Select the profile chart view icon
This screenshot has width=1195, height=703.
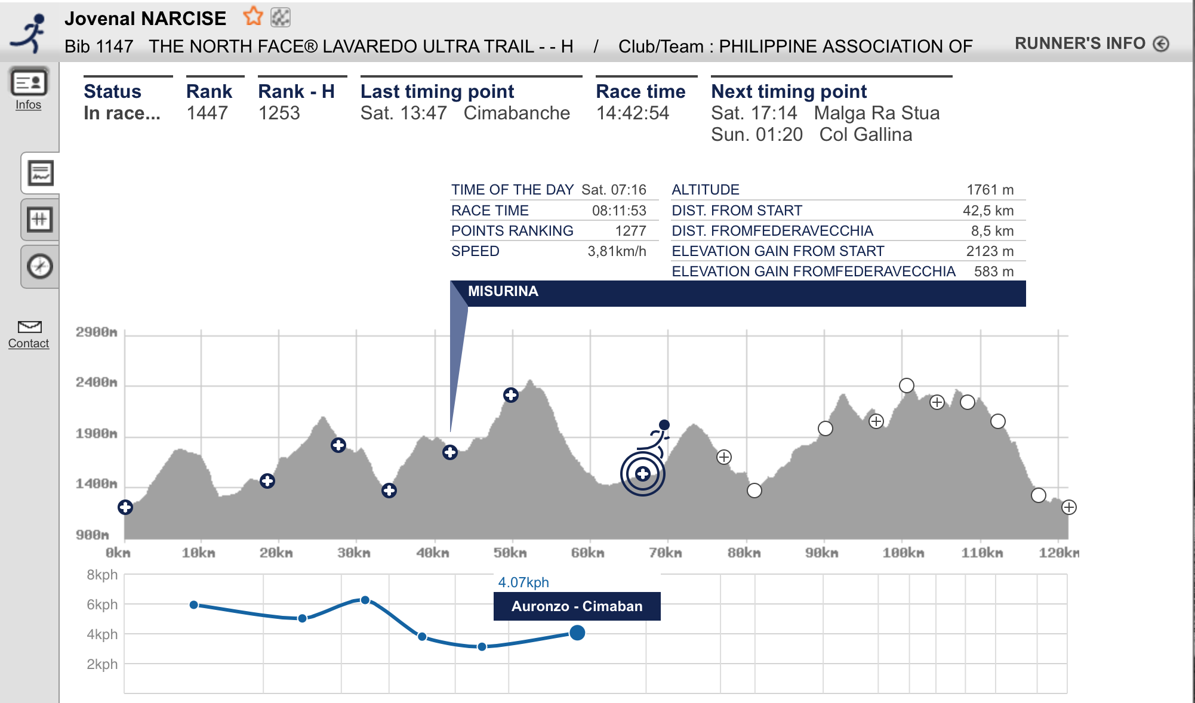click(x=40, y=174)
